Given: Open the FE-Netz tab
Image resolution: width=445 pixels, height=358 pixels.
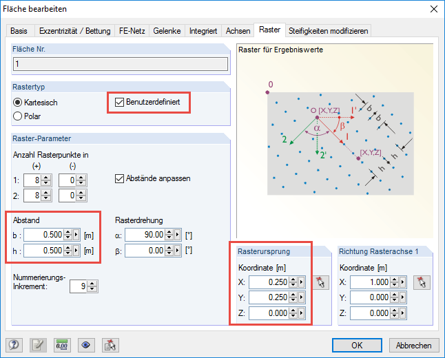Looking at the screenshot, I should point(132,31).
